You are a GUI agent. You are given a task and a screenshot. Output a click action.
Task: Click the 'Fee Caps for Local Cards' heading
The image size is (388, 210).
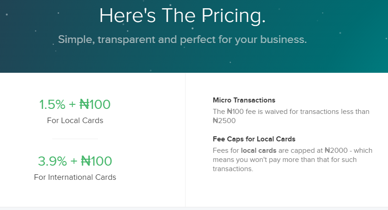coord(254,139)
